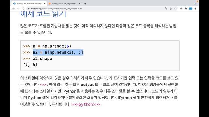Screen dimensions: 209x117
Task: Open Chrome three-dot menu
Action: (195, 9)
